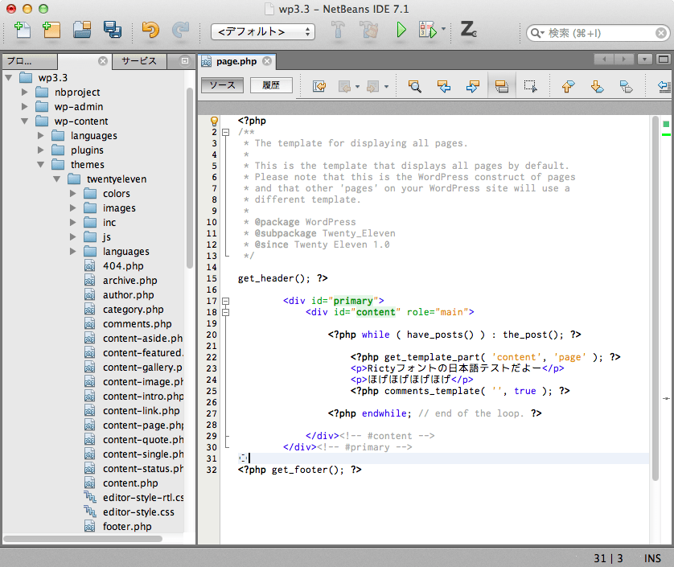The height and width of the screenshot is (567, 674).
Task: Run the project with green play icon
Action: 401,30
